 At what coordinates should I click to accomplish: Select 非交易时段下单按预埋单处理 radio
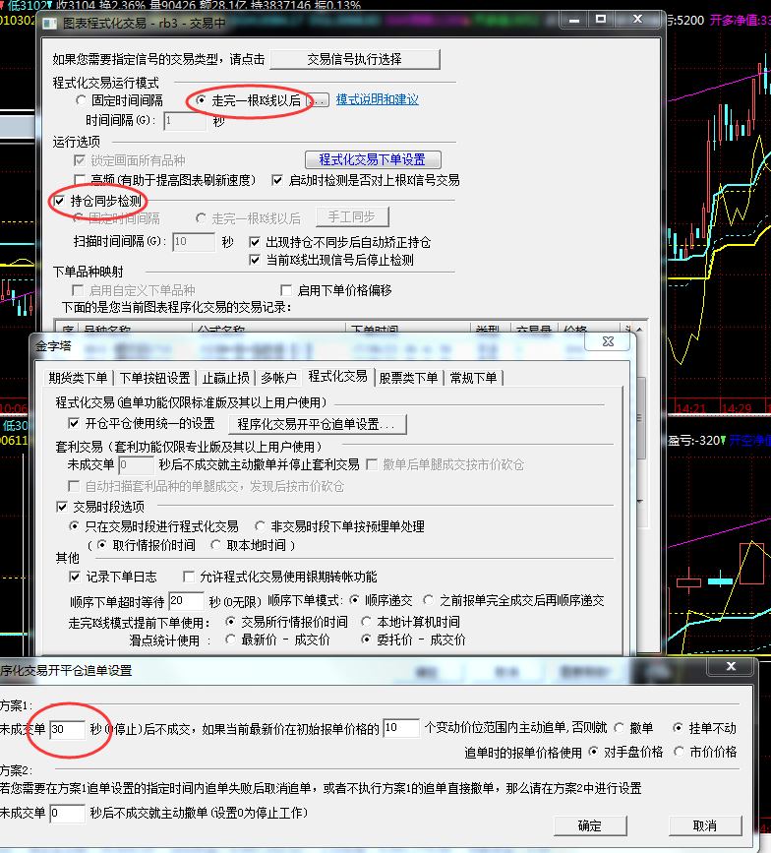point(260,526)
